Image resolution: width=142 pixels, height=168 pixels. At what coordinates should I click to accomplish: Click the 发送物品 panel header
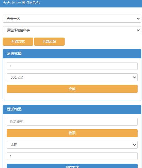72,110
